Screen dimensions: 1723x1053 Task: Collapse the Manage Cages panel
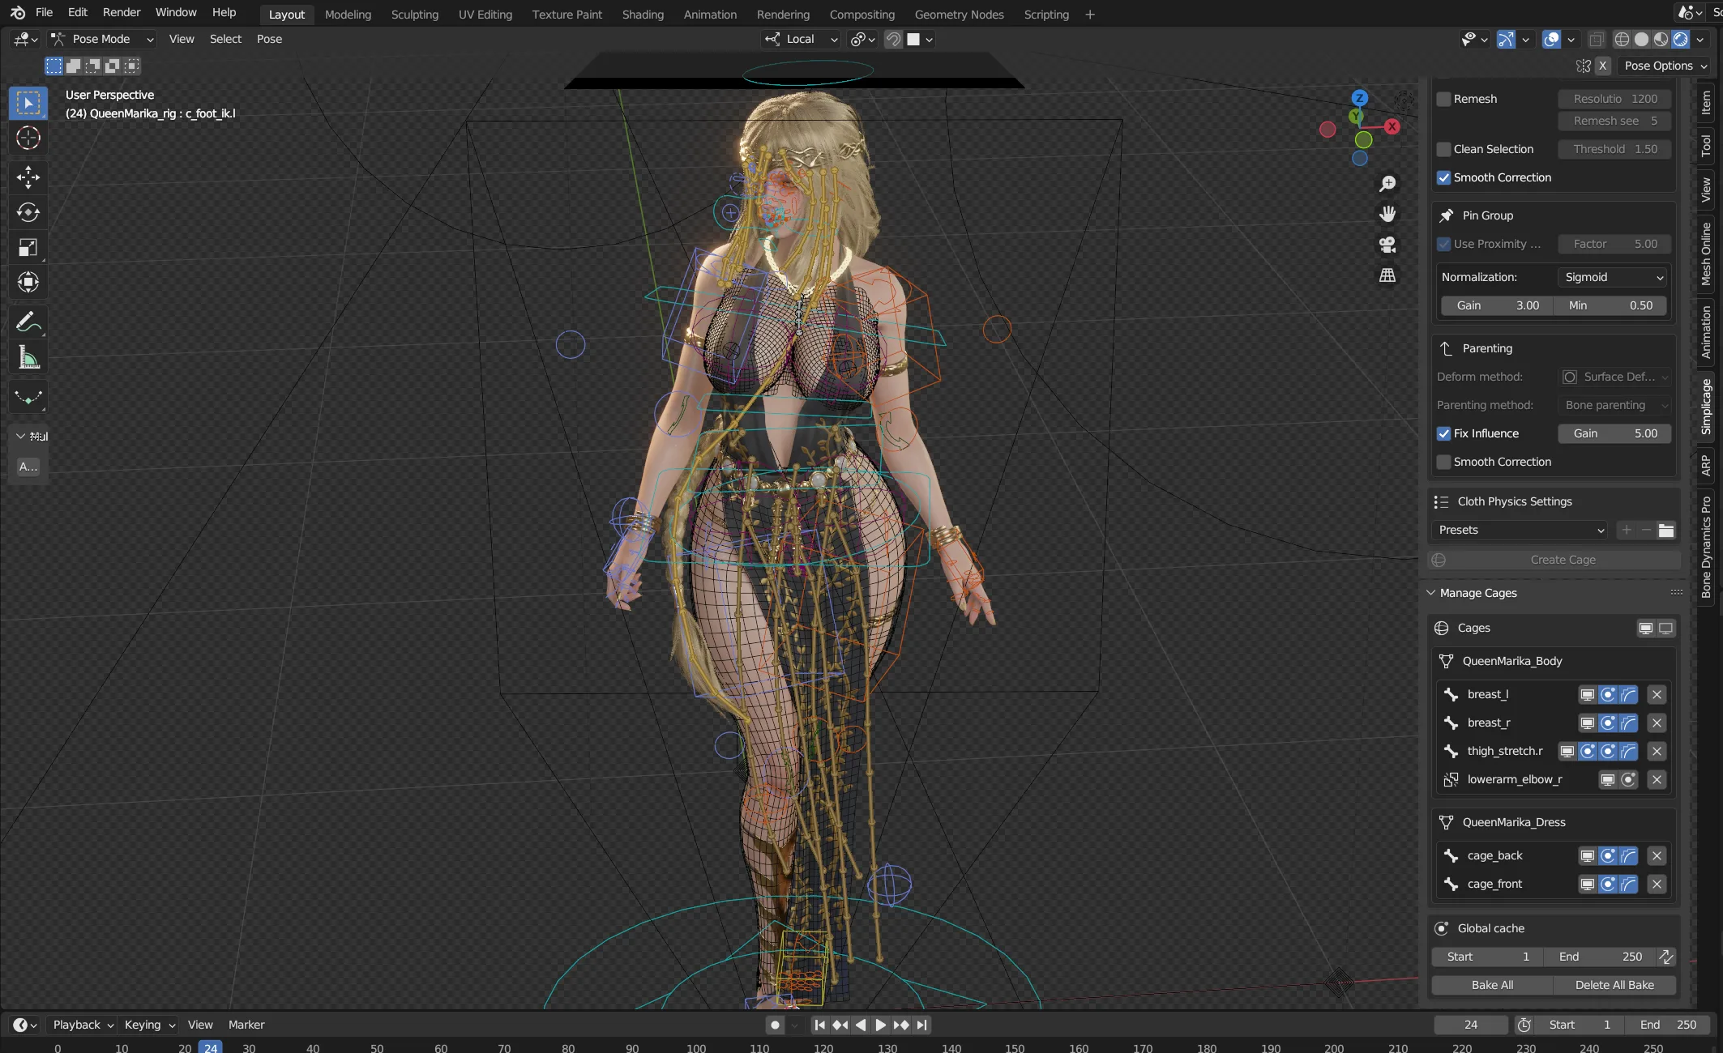click(1431, 593)
